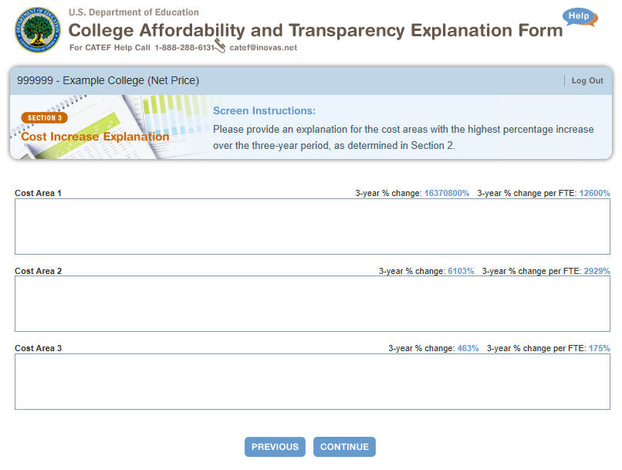
Task: Click the 175% change per FTE value
Action: tap(599, 348)
